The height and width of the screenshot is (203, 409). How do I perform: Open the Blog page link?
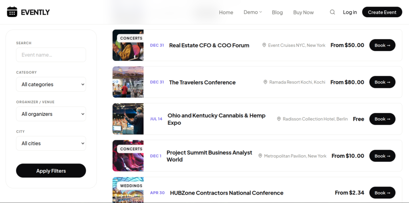[x=277, y=12]
